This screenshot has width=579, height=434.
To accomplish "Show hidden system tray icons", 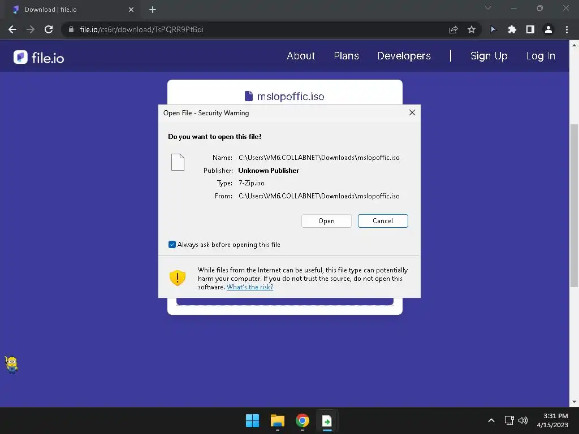I will (491, 420).
